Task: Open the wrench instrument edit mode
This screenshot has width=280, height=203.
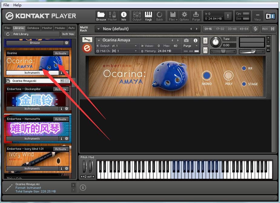Action: 87,40
